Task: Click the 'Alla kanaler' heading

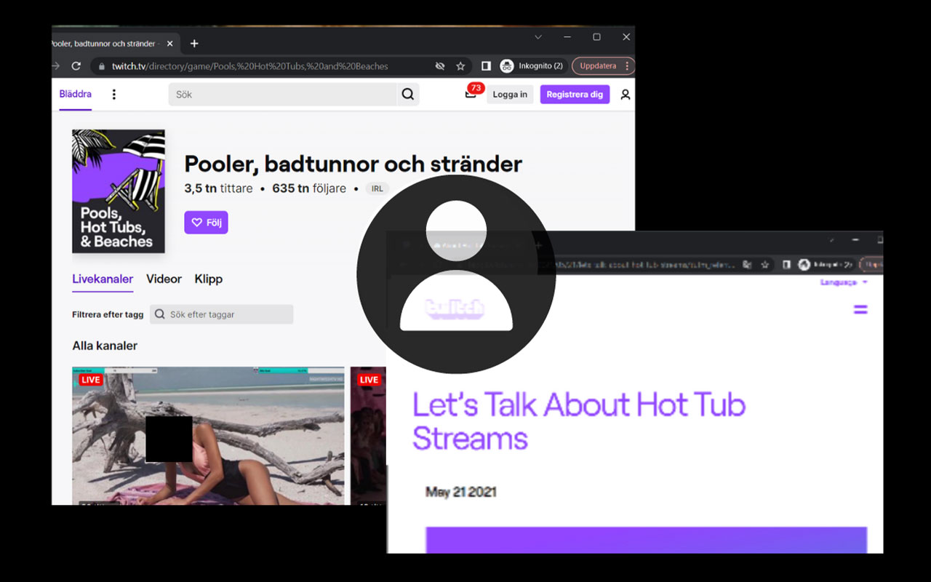Action: pyautogui.click(x=105, y=346)
